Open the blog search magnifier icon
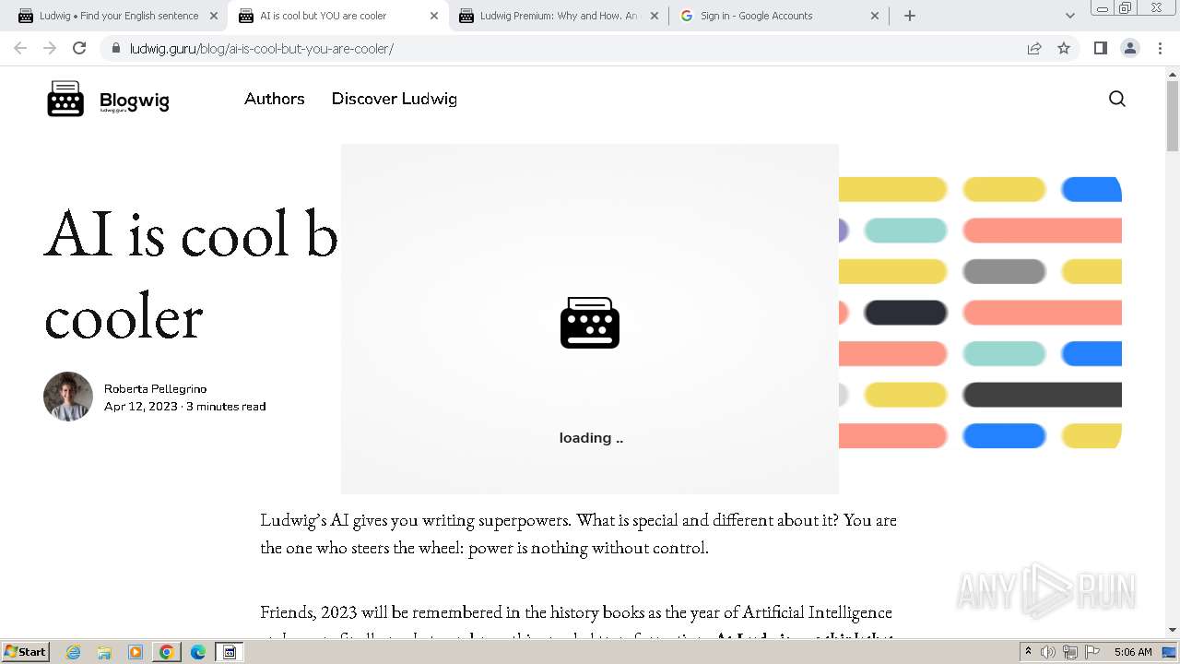This screenshot has width=1180, height=664. click(1117, 99)
